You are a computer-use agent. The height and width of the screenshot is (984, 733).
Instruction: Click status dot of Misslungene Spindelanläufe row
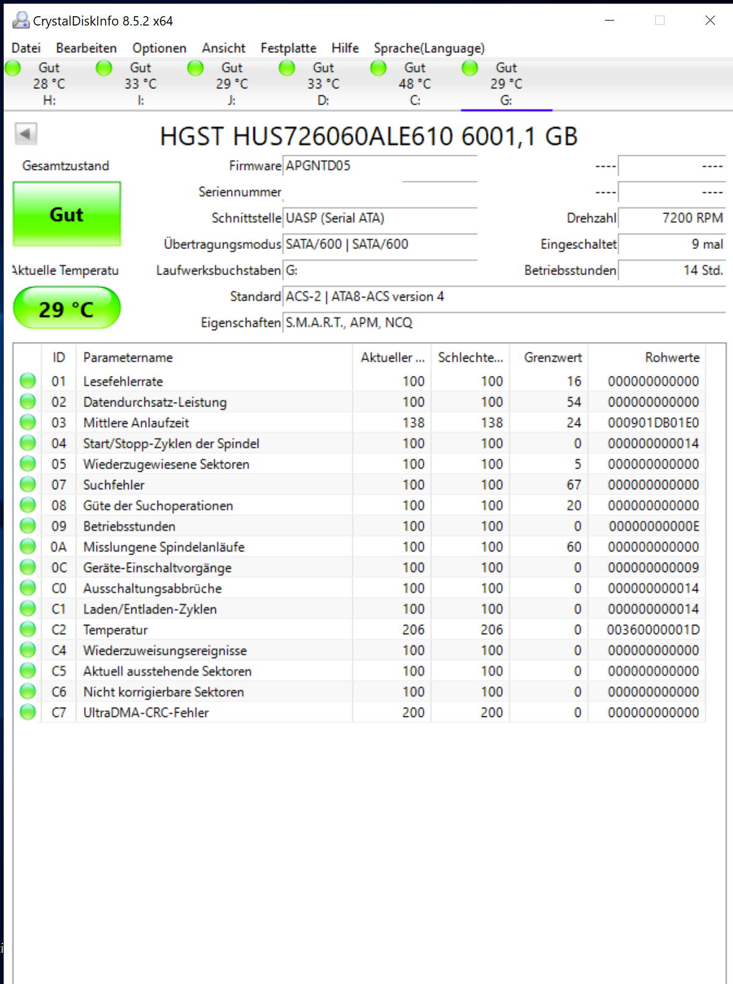pos(27,546)
